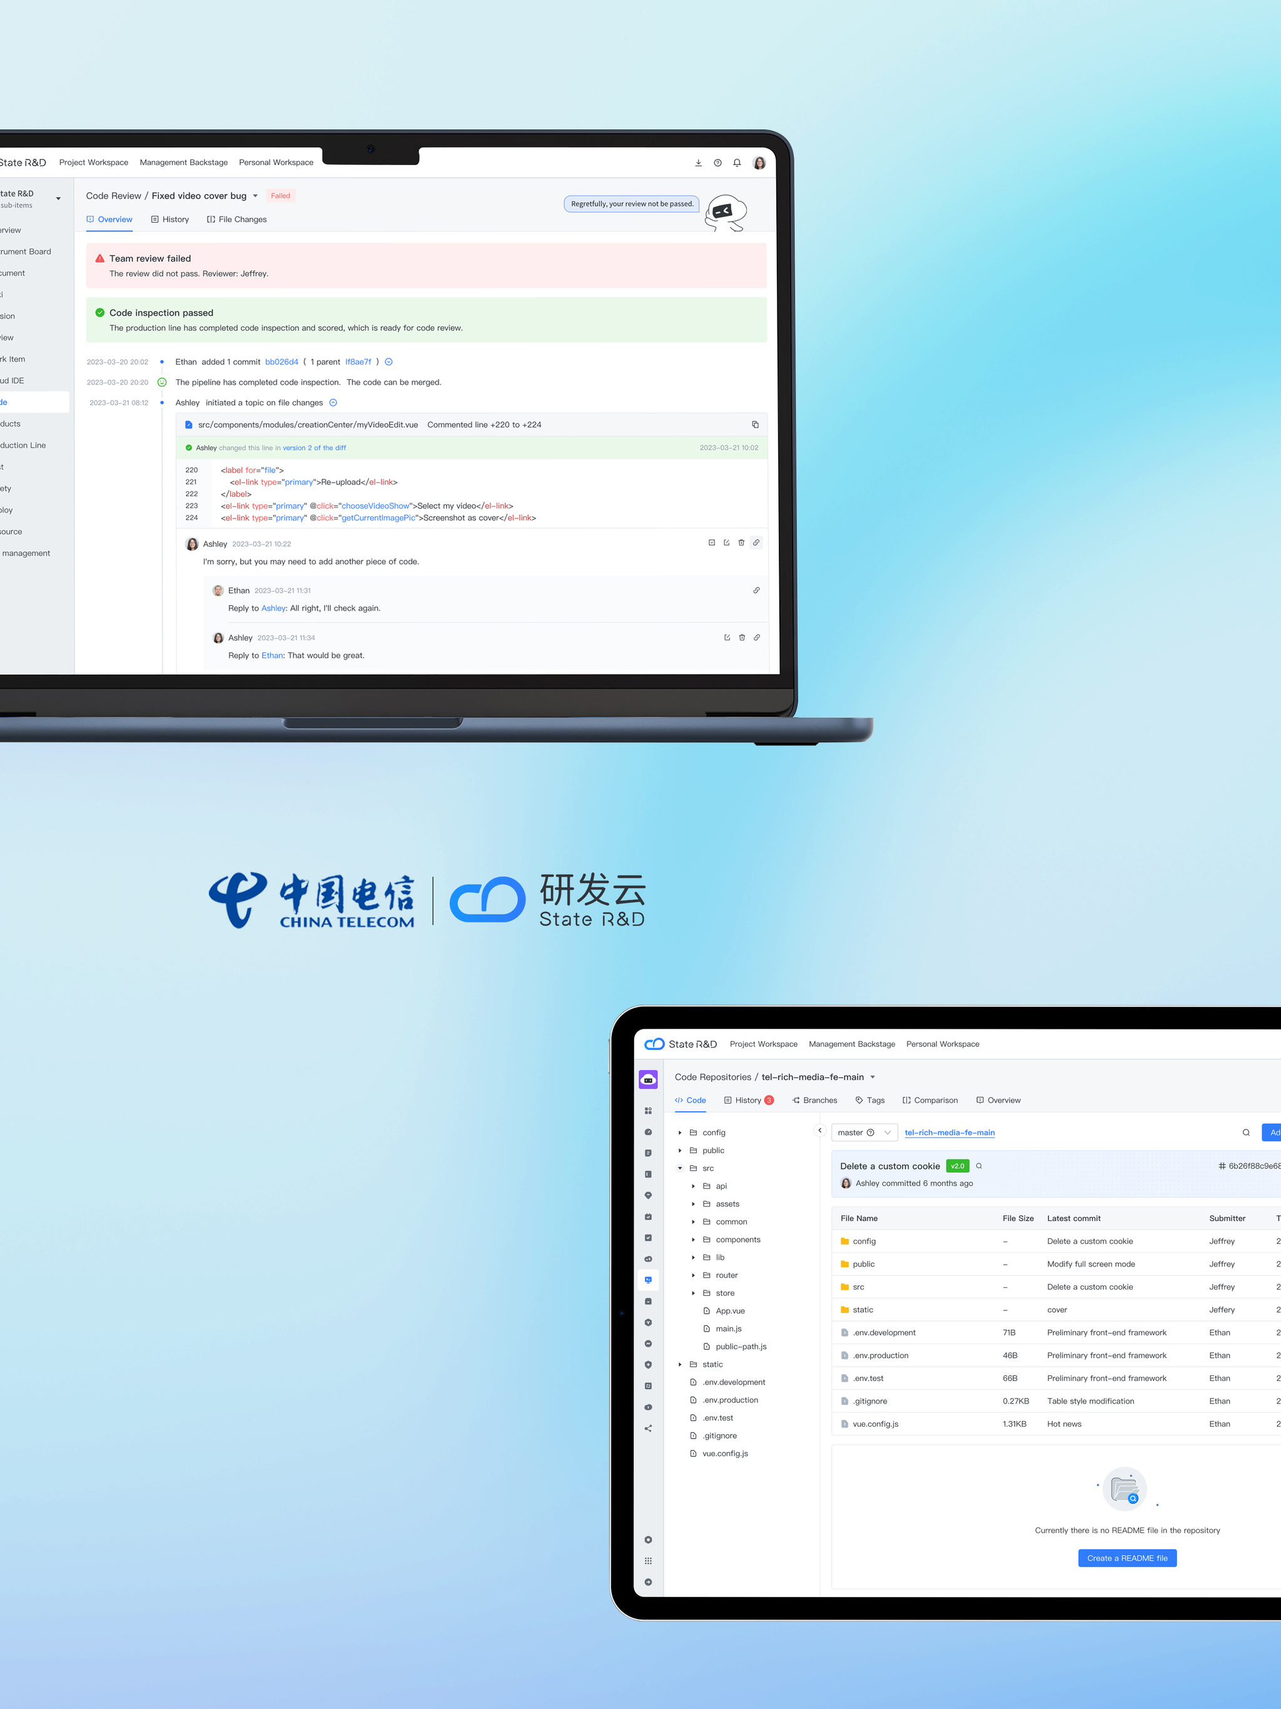Image resolution: width=1281 pixels, height=1709 pixels.
Task: Click the user avatar in laptop header
Action: pos(759,163)
